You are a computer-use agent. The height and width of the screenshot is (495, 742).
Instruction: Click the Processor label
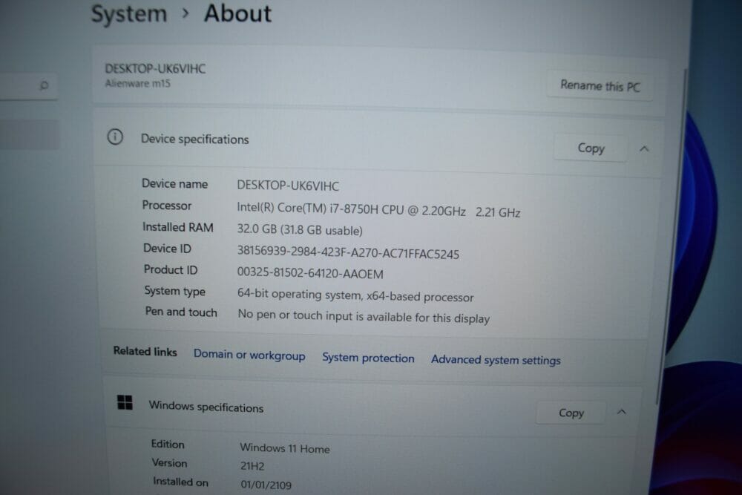[166, 206]
